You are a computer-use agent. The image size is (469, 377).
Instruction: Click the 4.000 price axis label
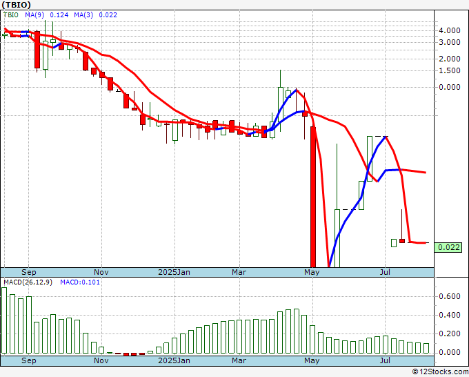[x=449, y=30]
